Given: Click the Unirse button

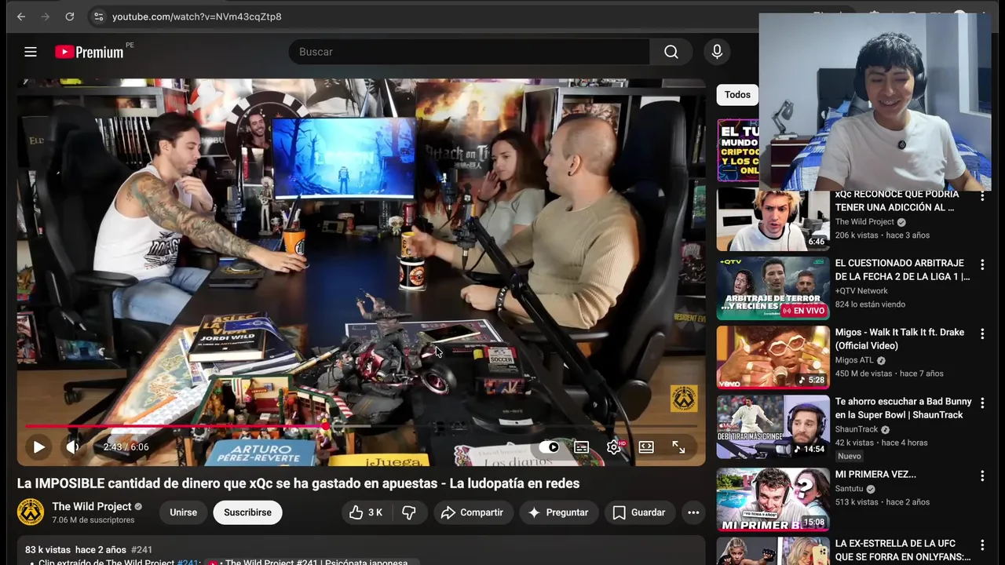Looking at the screenshot, I should (x=184, y=512).
